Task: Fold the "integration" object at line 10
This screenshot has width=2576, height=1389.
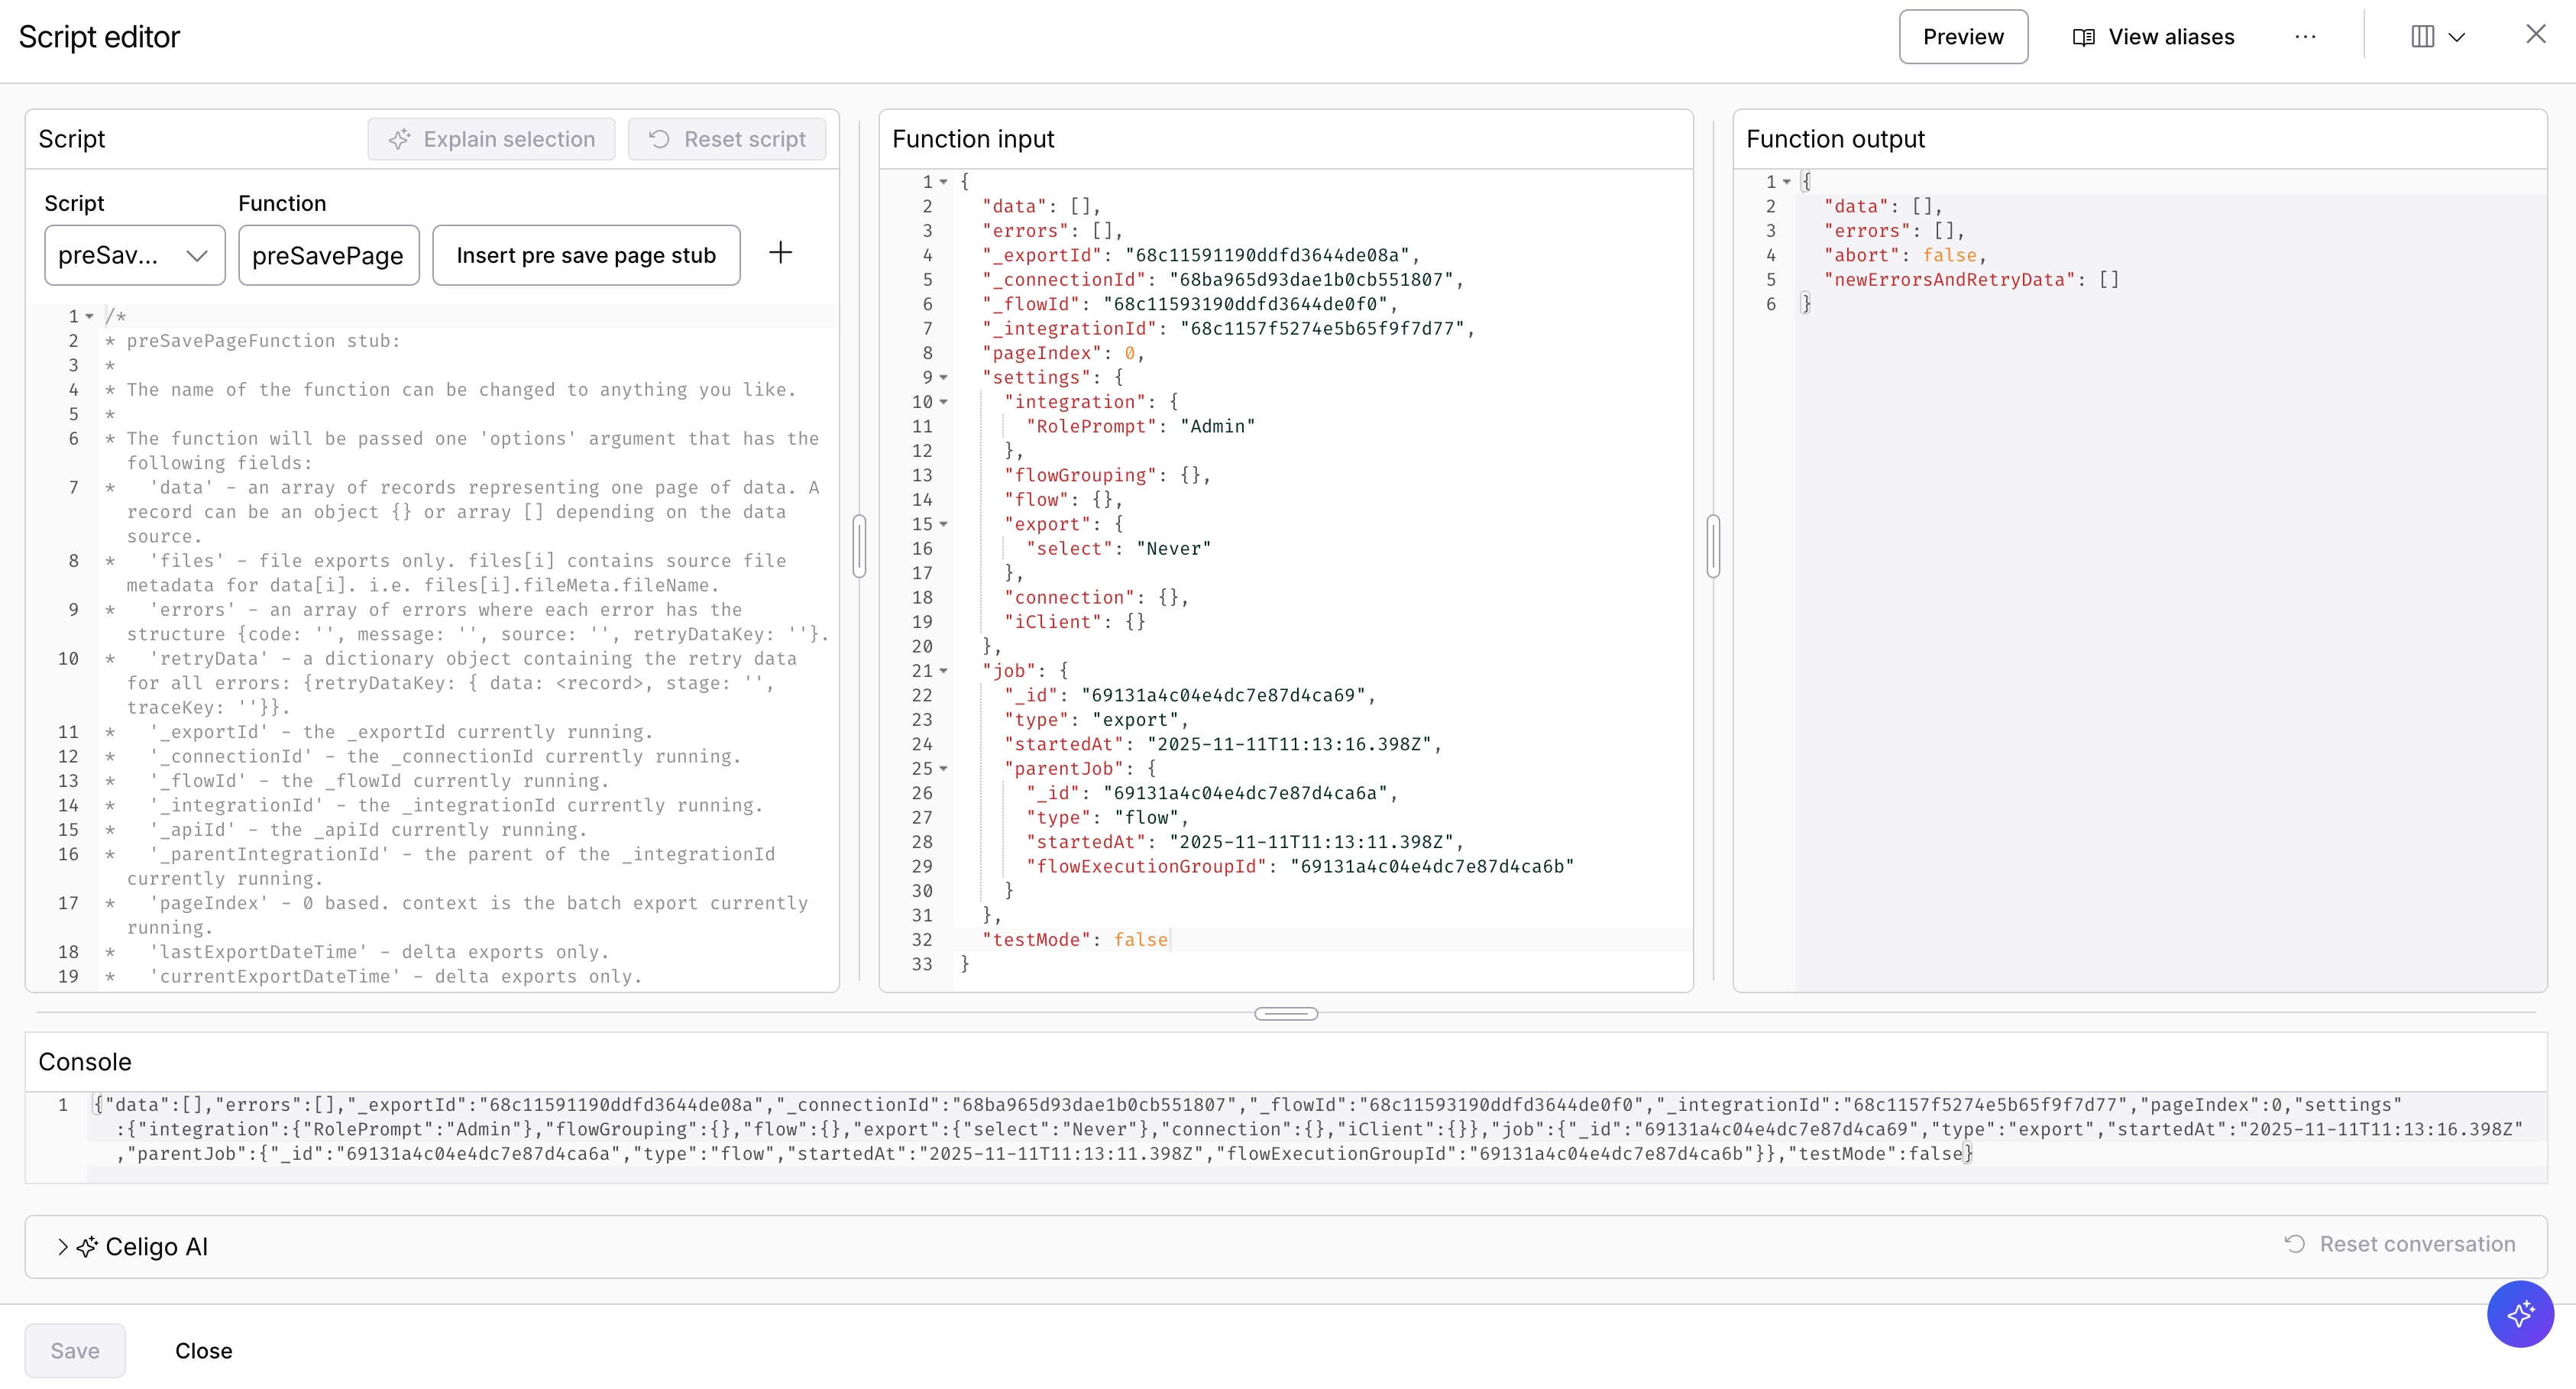Action: click(943, 402)
